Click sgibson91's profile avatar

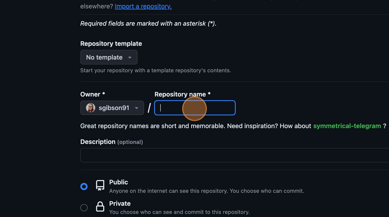pos(90,108)
